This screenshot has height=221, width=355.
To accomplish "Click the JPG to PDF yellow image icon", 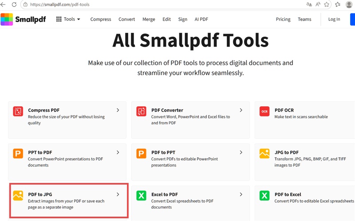I will click(x=264, y=153).
